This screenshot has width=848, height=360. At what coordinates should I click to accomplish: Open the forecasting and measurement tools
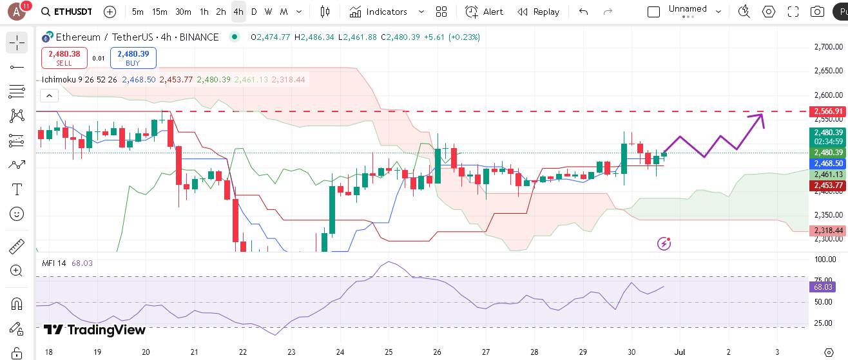point(17,140)
